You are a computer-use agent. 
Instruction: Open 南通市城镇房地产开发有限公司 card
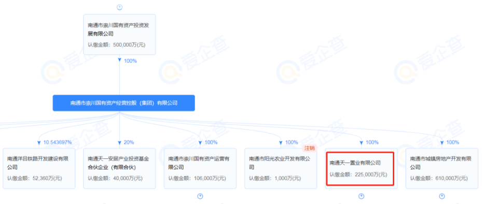pyautogui.click(x=442, y=168)
